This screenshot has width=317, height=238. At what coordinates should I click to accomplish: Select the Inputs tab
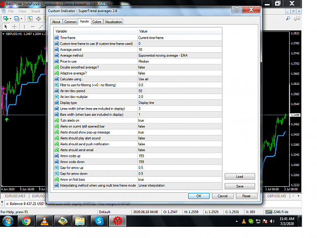[x=84, y=21]
